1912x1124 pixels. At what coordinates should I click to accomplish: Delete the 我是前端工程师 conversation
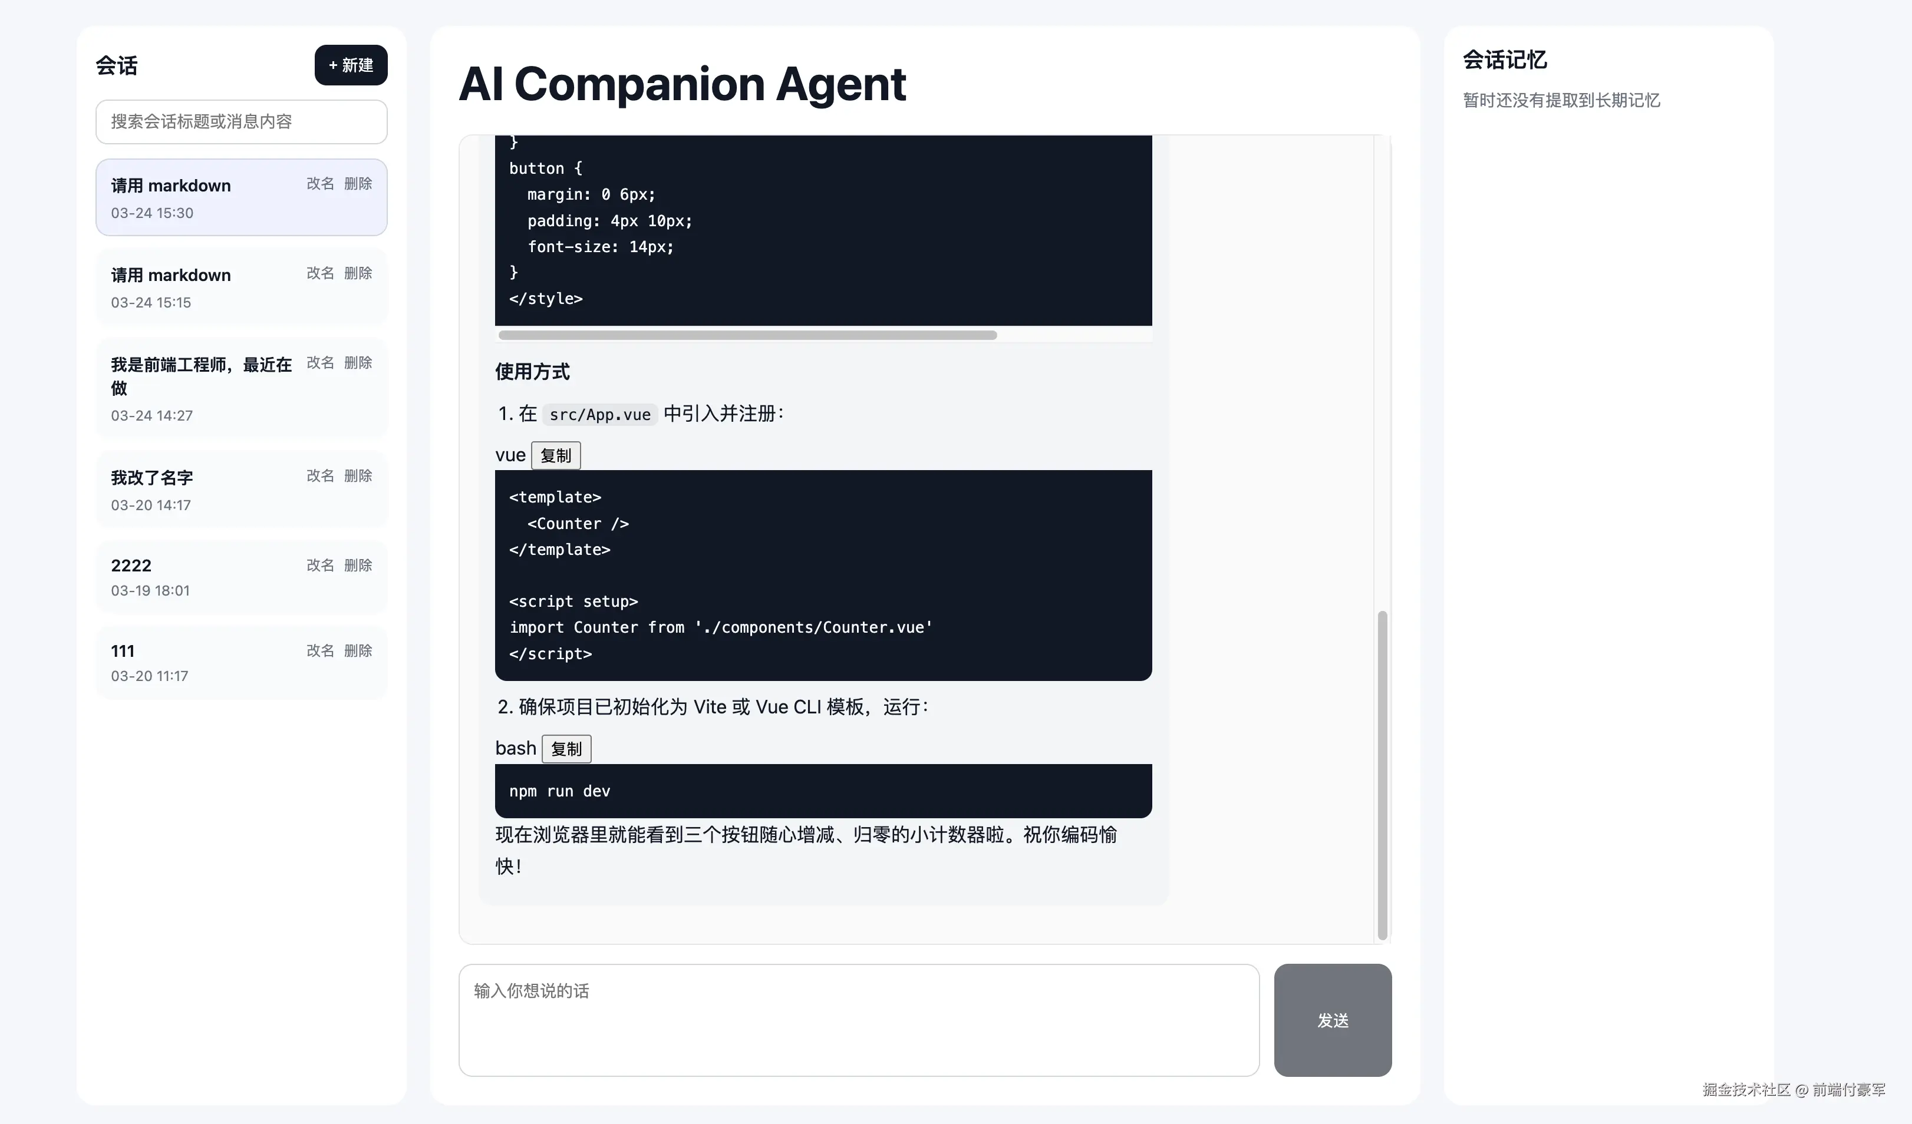[x=357, y=362]
